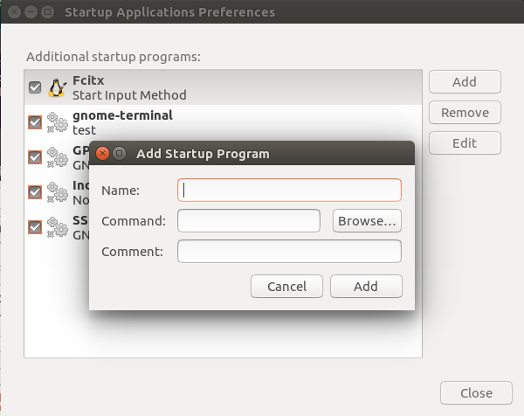Click into the Comment text field
Viewport: 524px width, 416px height.
coord(289,252)
